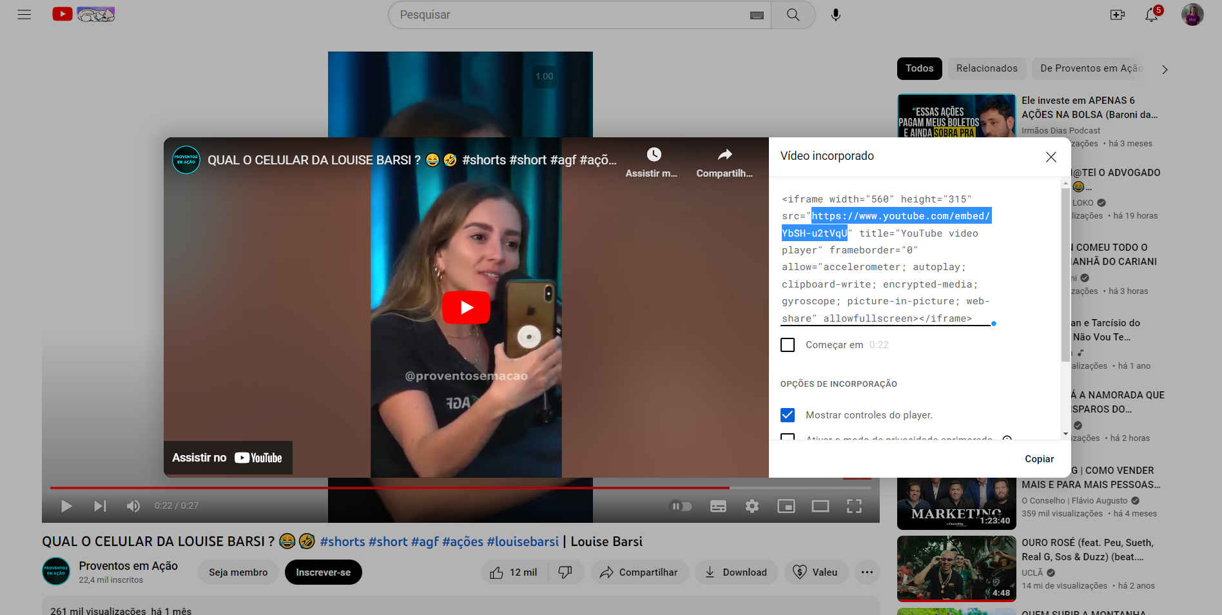1222x615 pixels.
Task: Toggle the autoplay switch
Action: (681, 506)
